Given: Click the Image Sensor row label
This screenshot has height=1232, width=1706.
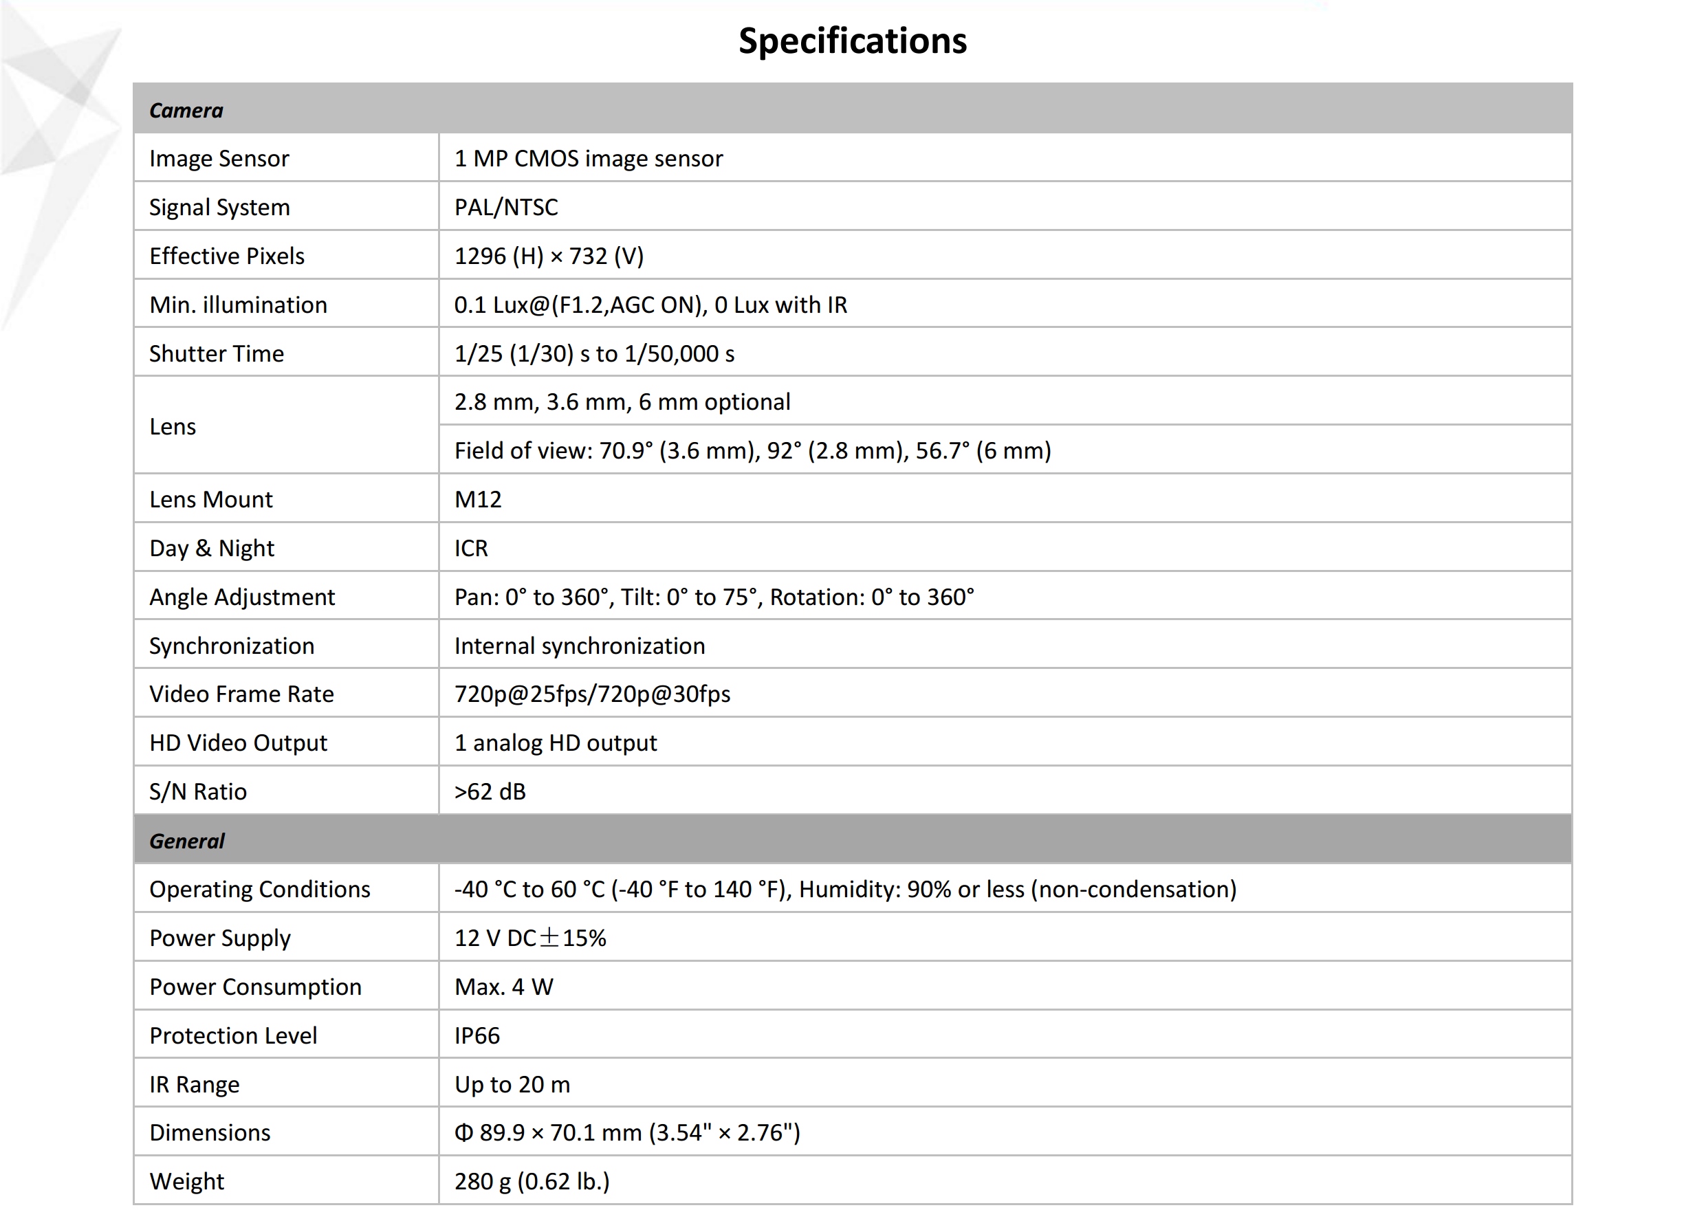Looking at the screenshot, I should click(x=219, y=159).
